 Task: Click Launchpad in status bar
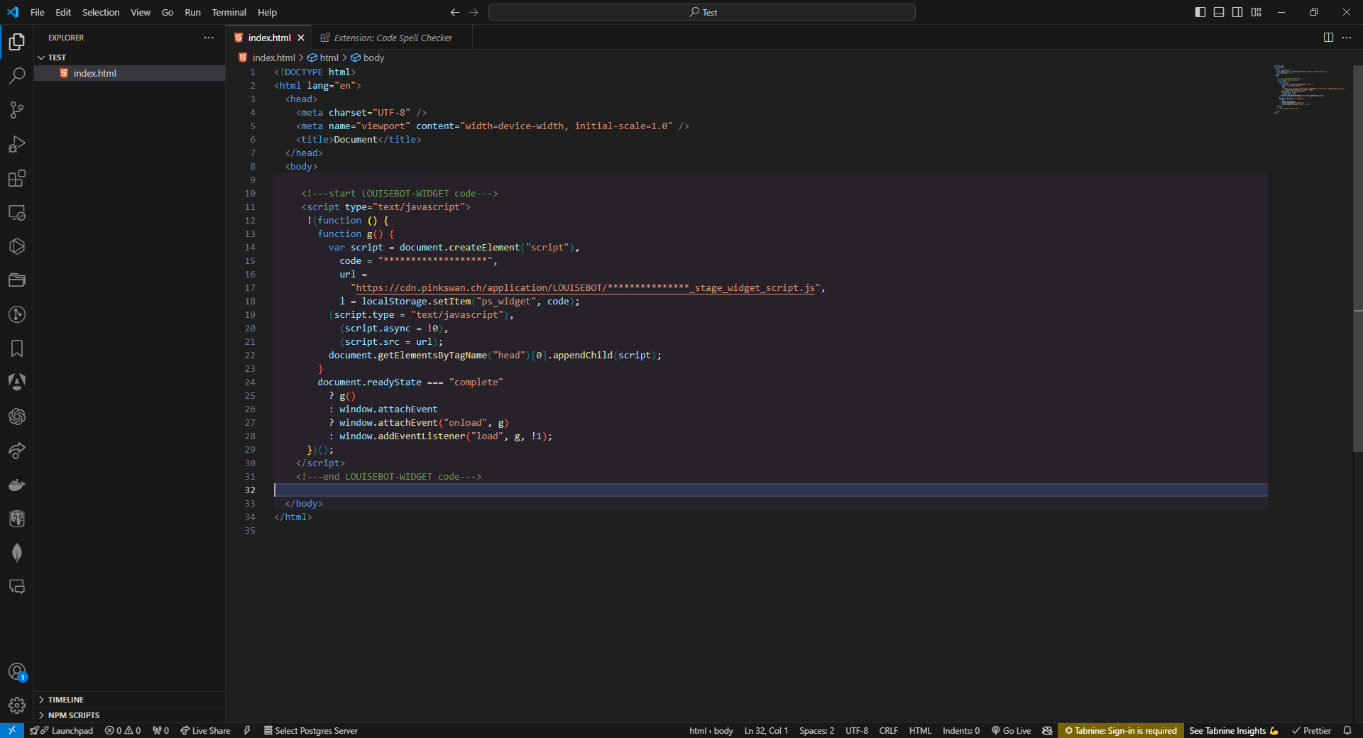coord(61,730)
